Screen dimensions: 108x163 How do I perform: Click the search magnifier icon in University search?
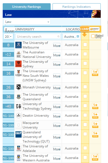pyautogui.click(x=58, y=36)
